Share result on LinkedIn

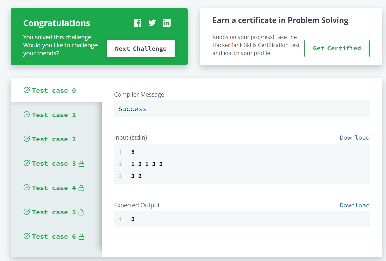tap(167, 23)
